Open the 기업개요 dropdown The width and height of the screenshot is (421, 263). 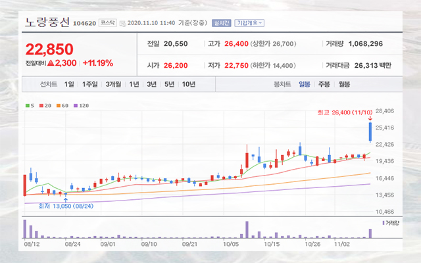[x=249, y=23]
